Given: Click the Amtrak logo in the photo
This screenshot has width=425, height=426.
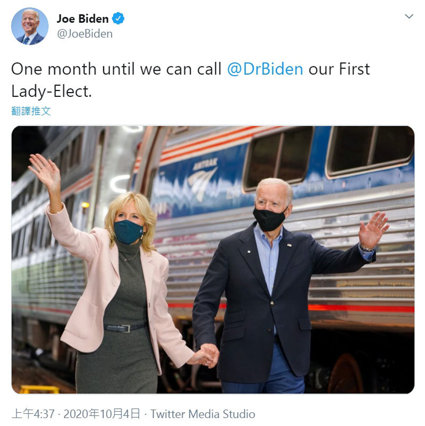Looking at the screenshot, I should click(x=203, y=179).
